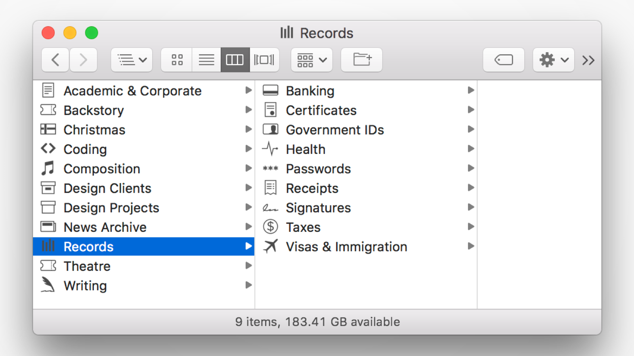
Task: Click the Taxes dollar sign icon
Action: pyautogui.click(x=270, y=227)
